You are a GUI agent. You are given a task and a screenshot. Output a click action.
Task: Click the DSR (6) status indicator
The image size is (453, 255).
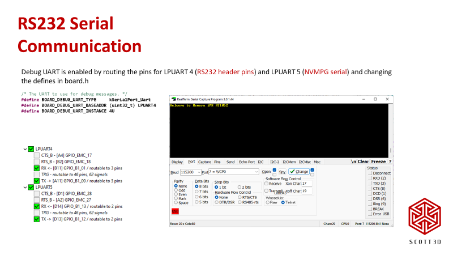point(370,199)
